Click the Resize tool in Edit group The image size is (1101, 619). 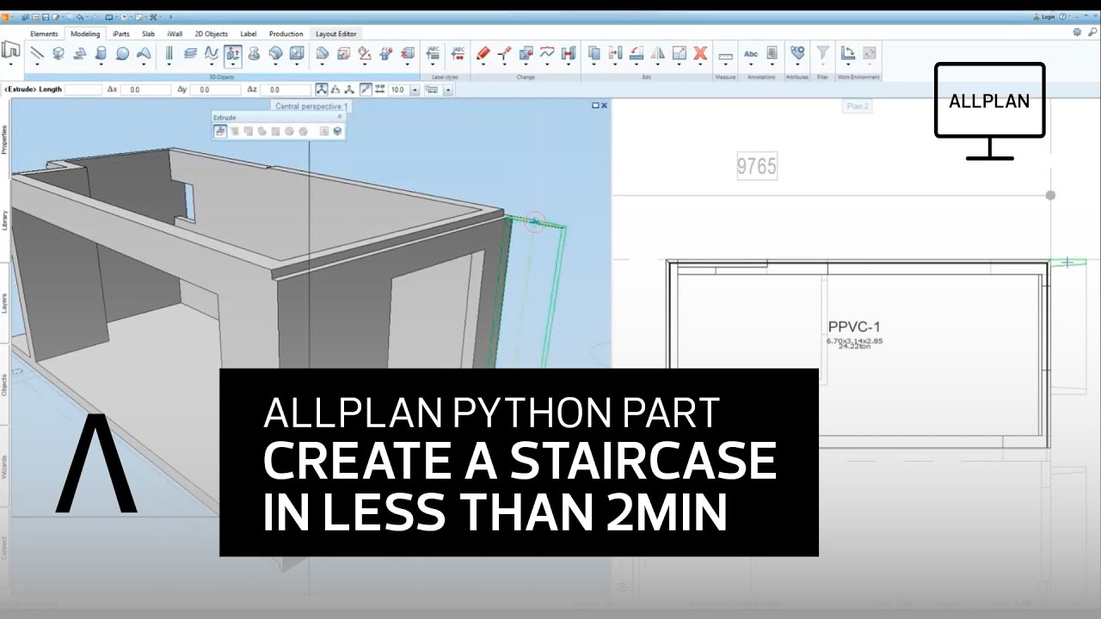(x=680, y=53)
